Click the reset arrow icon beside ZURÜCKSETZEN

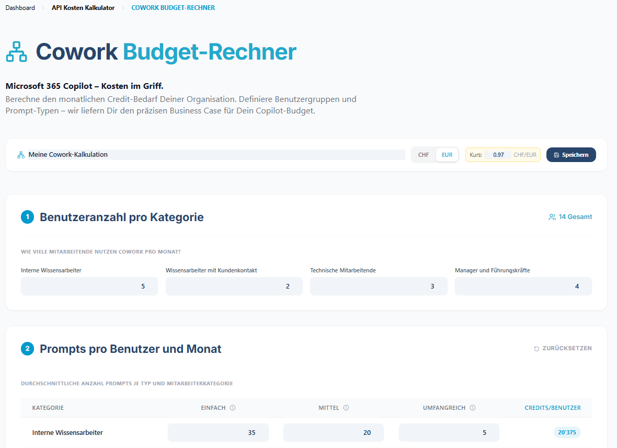(x=536, y=349)
